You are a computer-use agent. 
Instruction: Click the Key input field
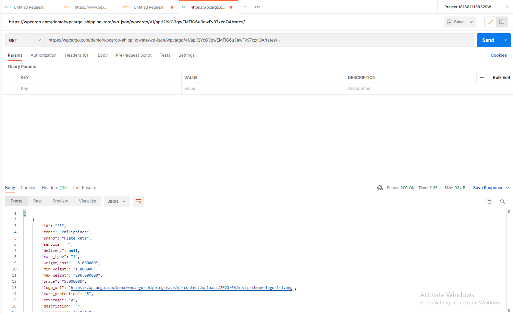99,89
